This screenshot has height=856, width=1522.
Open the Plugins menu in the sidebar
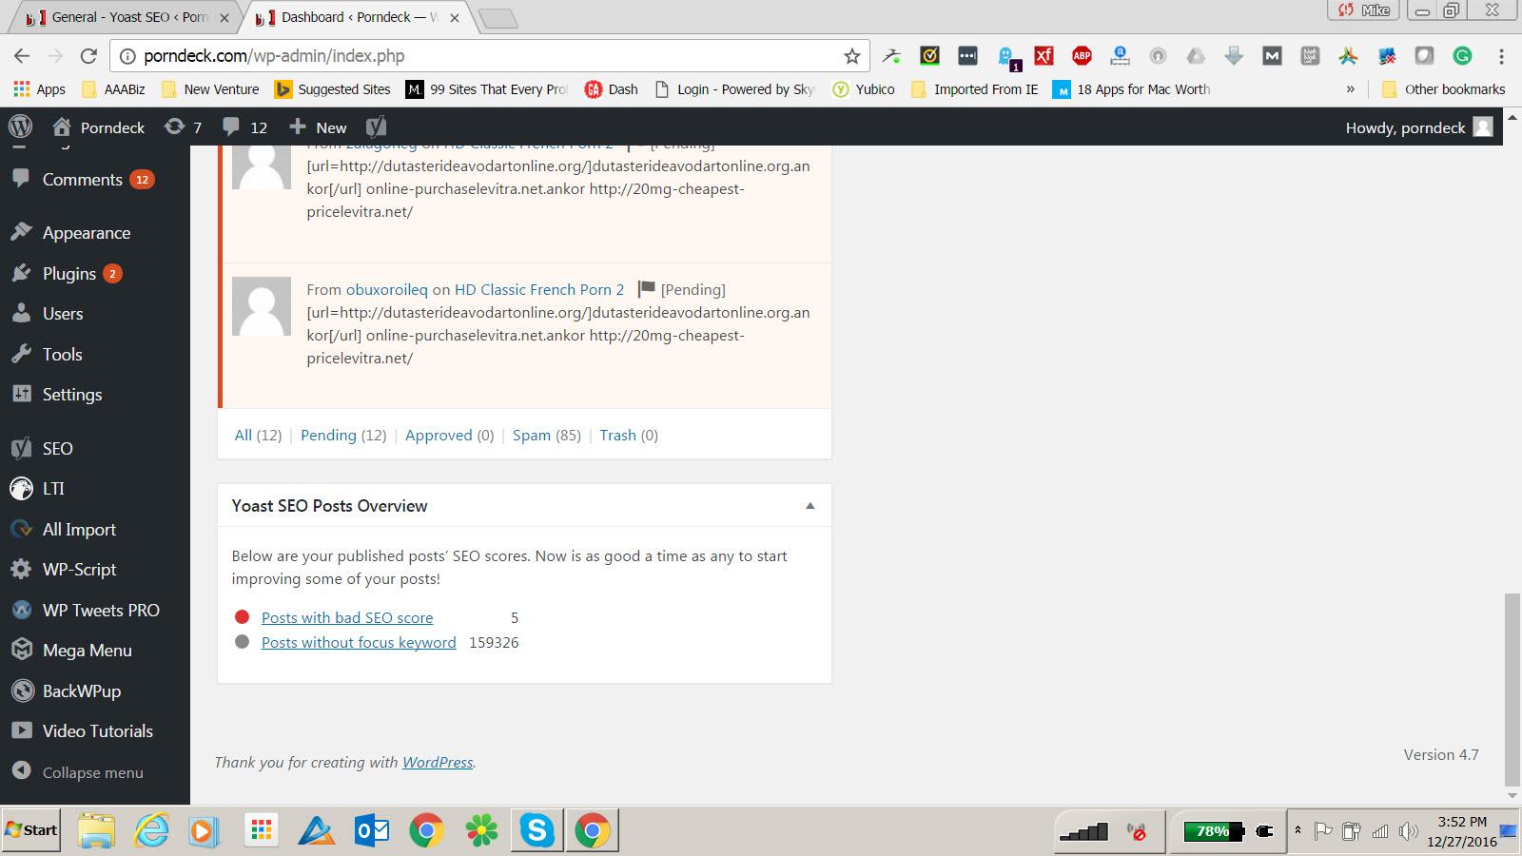(x=69, y=274)
